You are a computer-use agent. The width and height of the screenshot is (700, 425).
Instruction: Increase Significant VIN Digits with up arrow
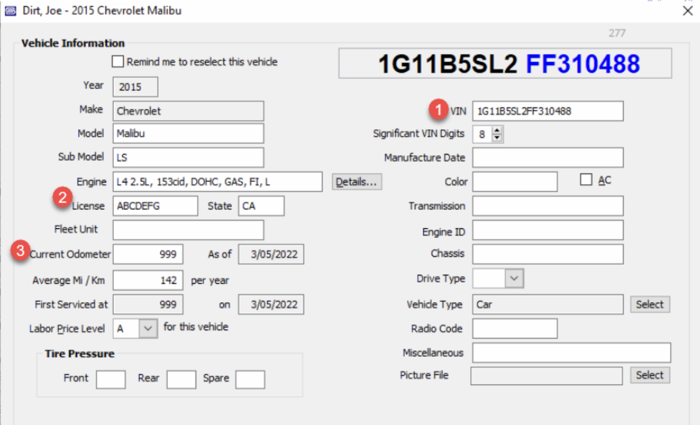[x=497, y=130]
